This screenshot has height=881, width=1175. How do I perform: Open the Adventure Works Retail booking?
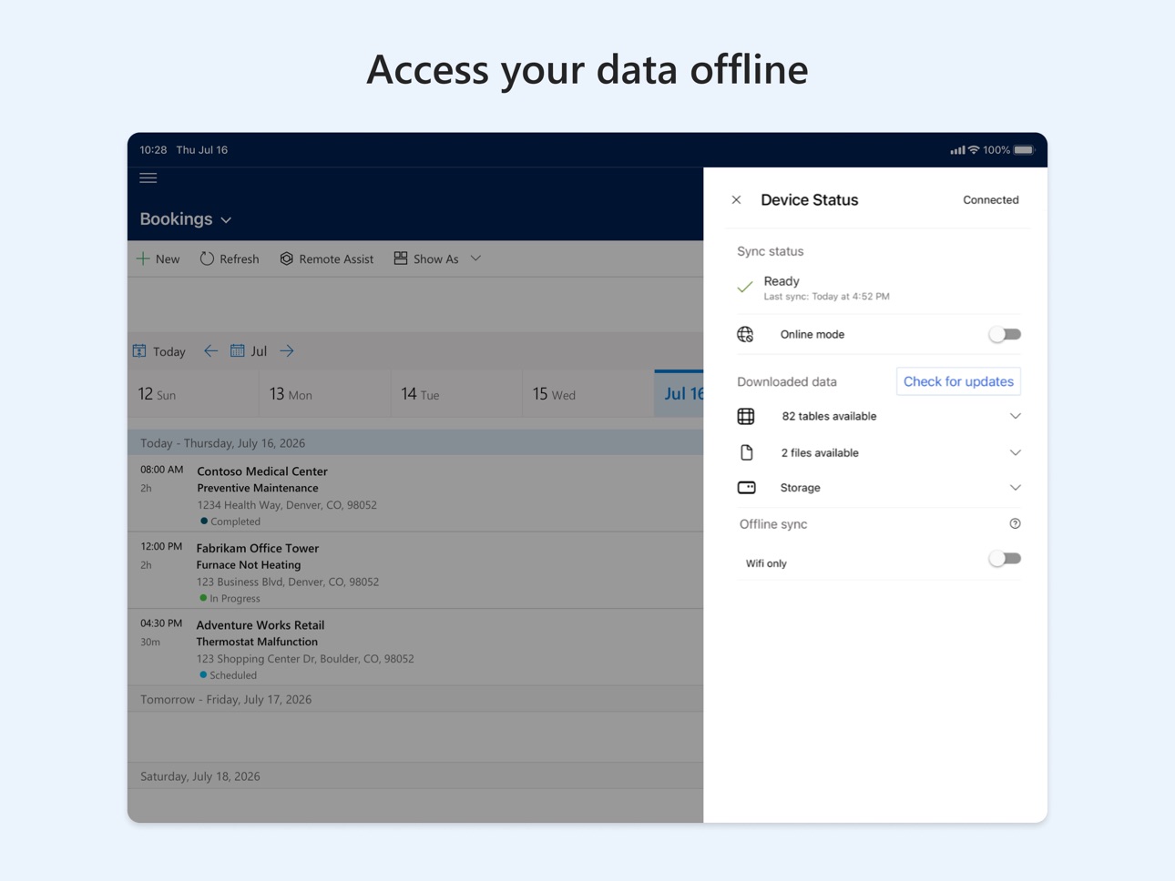tap(415, 648)
